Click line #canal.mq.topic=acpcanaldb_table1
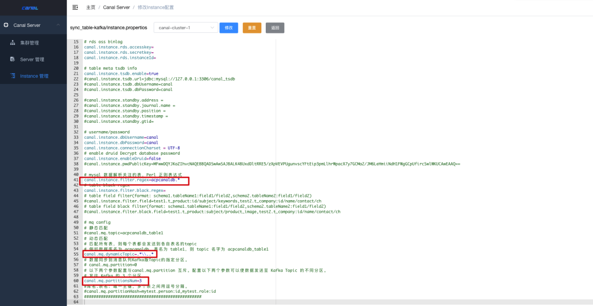Image resolution: width=593 pixels, height=306 pixels. click(x=124, y=233)
